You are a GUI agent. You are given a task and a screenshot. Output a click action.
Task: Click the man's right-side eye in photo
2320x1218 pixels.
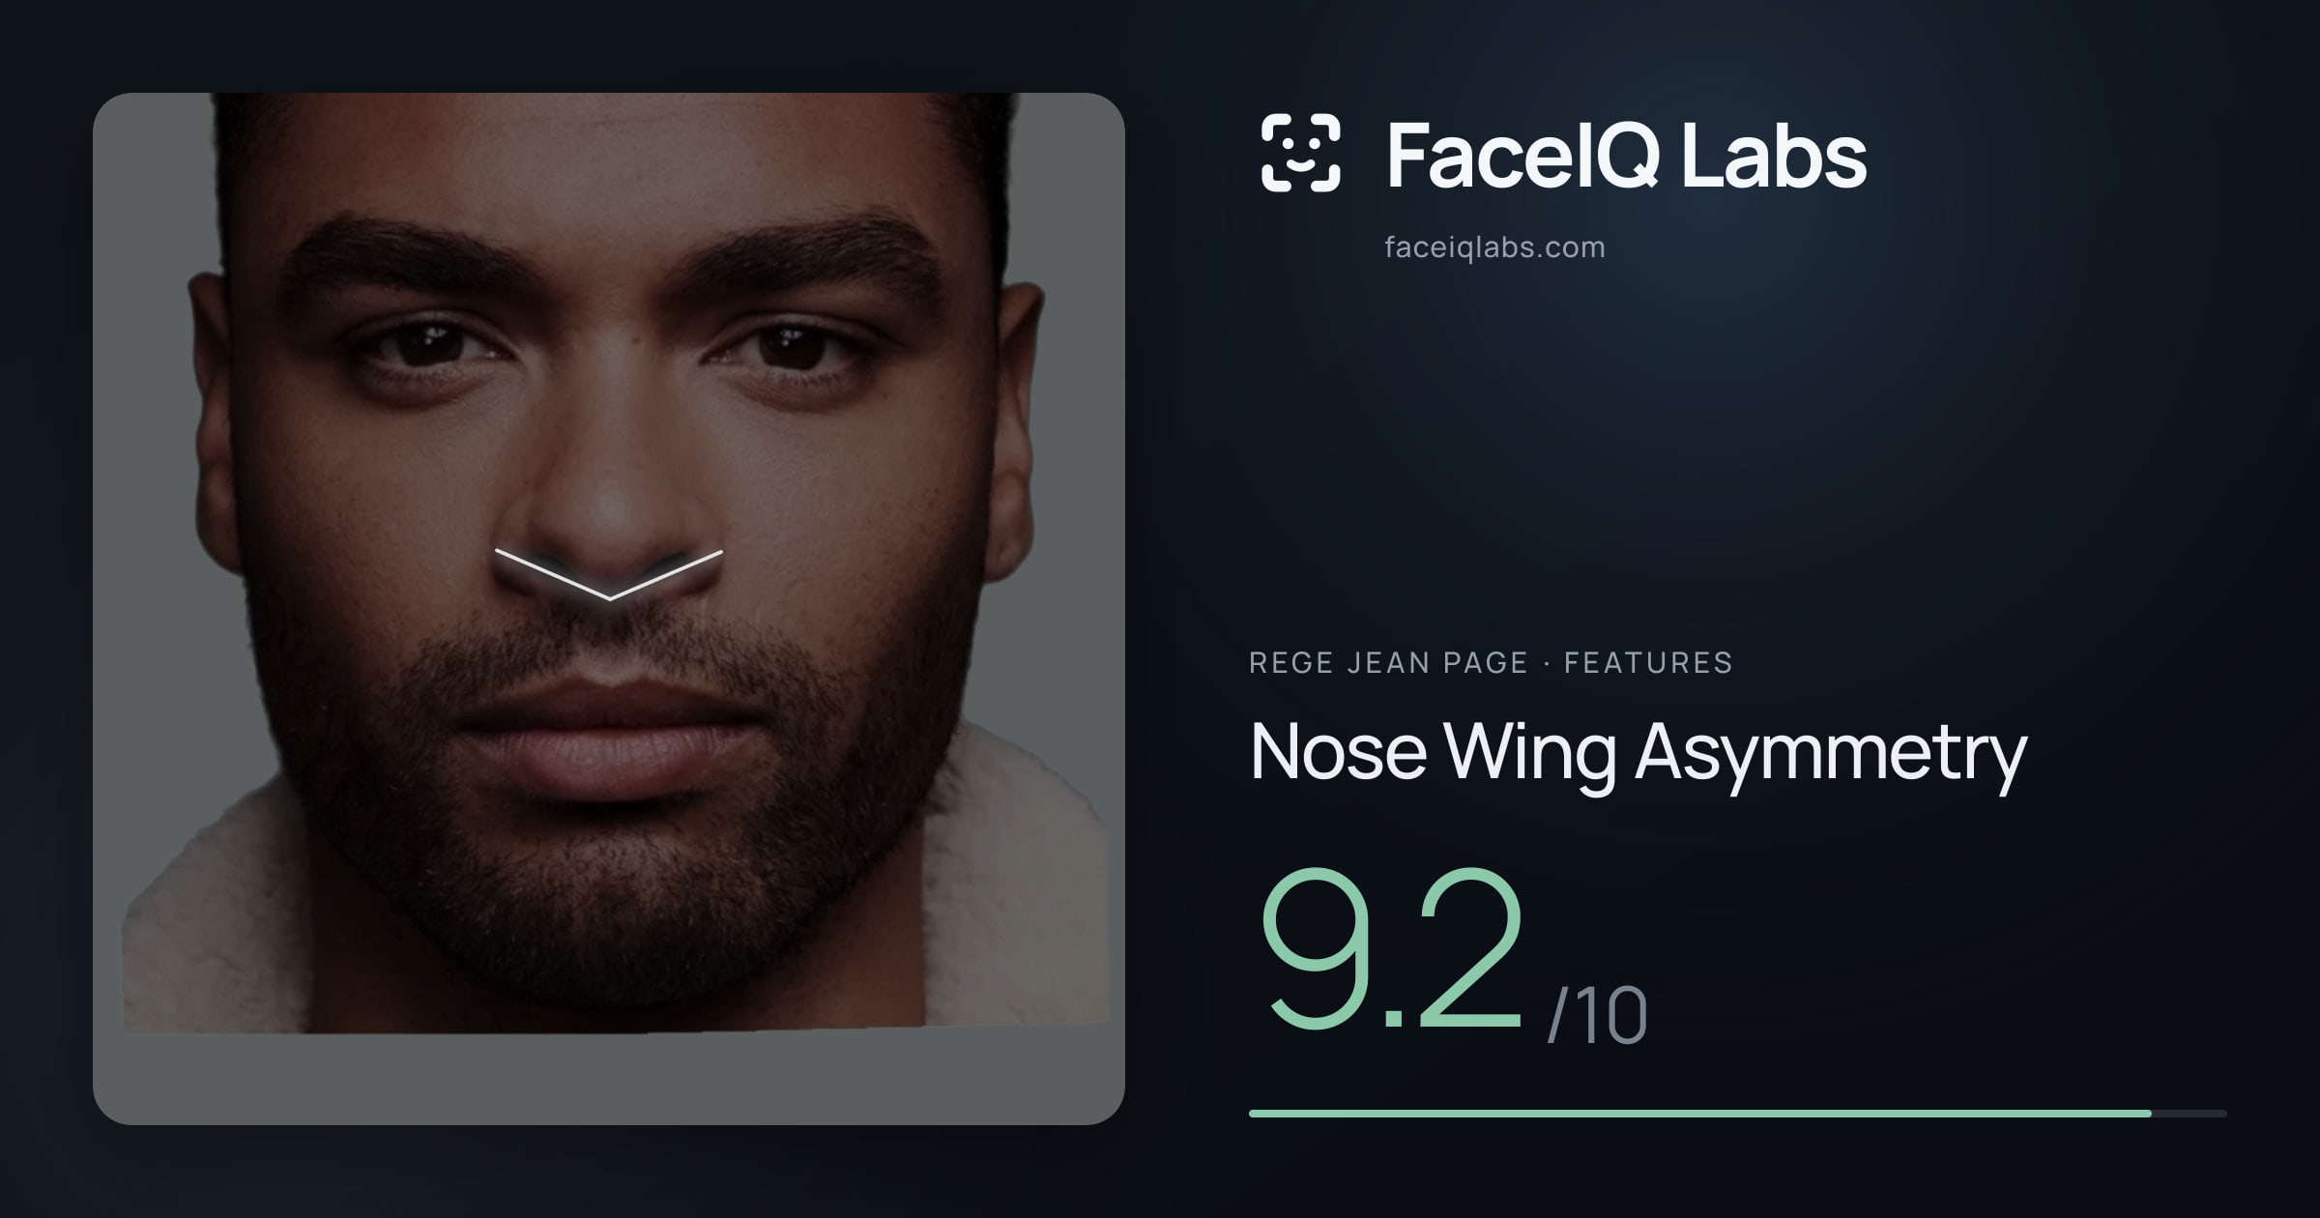[788, 348]
